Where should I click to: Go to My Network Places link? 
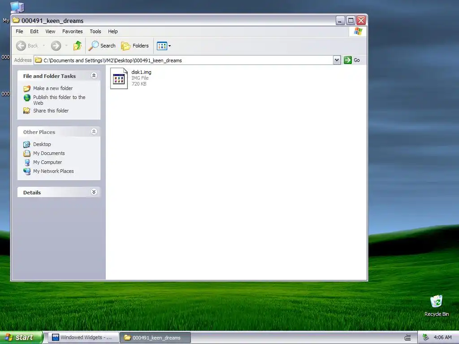pos(53,171)
